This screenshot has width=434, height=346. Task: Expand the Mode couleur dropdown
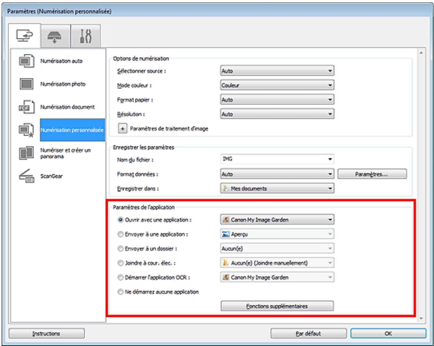tap(276, 85)
